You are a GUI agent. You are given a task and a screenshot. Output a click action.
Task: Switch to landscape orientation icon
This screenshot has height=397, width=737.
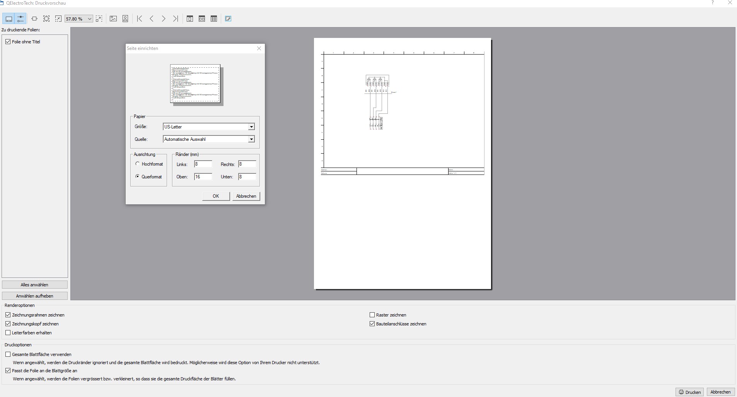point(113,19)
